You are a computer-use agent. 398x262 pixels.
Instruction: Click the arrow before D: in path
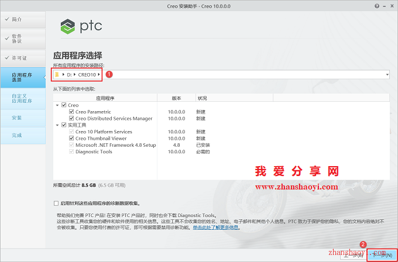(63, 74)
